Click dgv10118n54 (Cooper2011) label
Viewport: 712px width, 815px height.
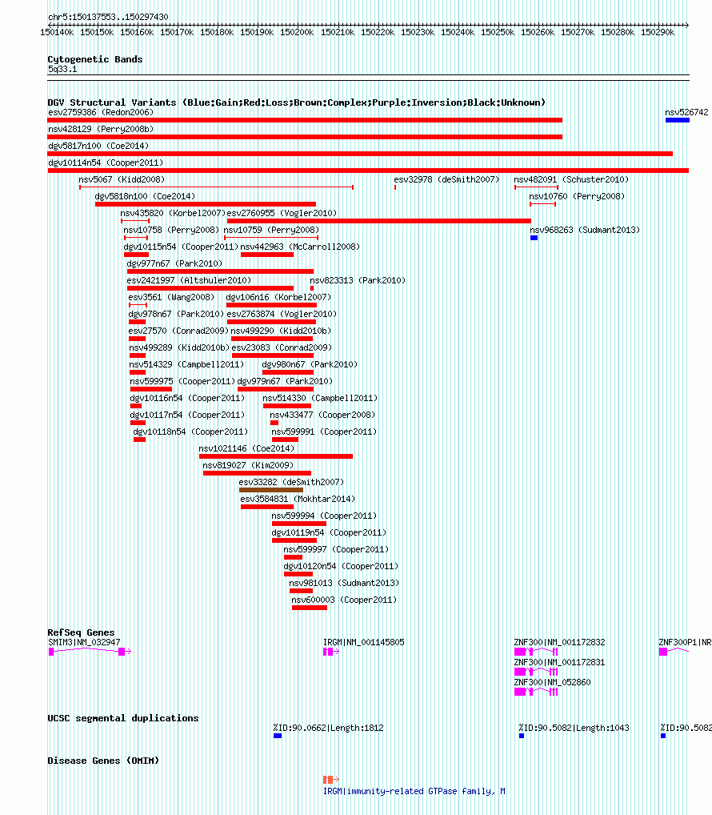click(x=190, y=432)
